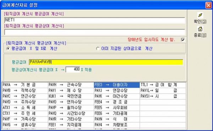Select PAYG → 생휴수당 row

pyautogui.click(x=25, y=125)
